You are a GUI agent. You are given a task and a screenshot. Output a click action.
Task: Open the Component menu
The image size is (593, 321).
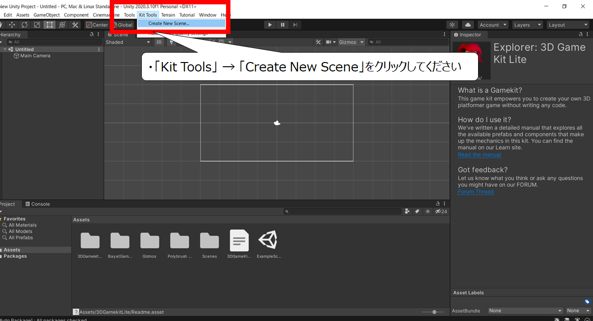coord(76,15)
